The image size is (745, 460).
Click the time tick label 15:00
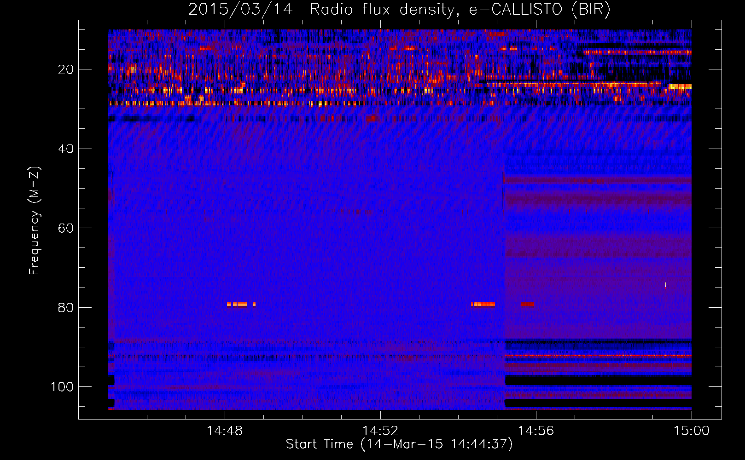pyautogui.click(x=692, y=431)
